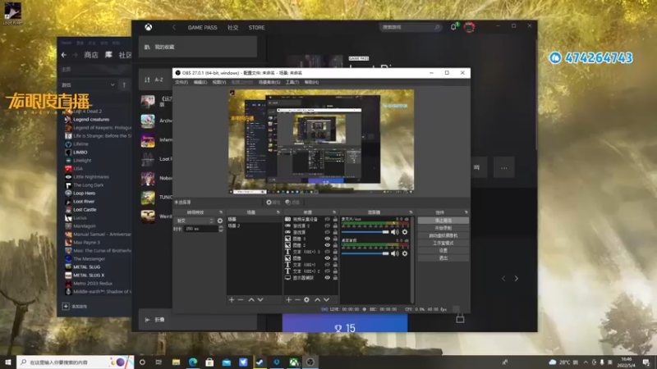Open Task View from the taskbar

click(x=159, y=362)
